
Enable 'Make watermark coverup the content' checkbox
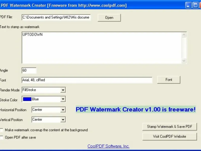point(2,130)
